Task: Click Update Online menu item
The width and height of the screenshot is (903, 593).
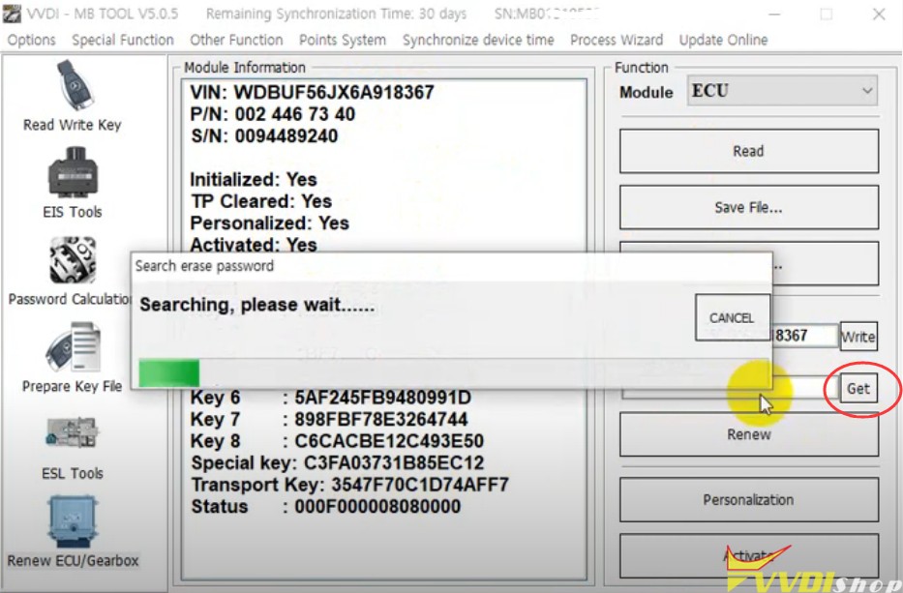Action: click(723, 40)
